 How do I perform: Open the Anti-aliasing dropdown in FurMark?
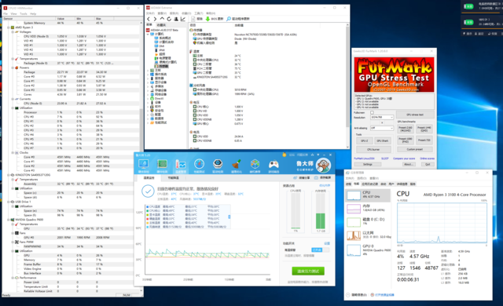(382, 128)
